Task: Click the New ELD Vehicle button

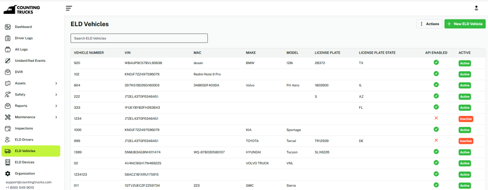Action: coord(465,24)
